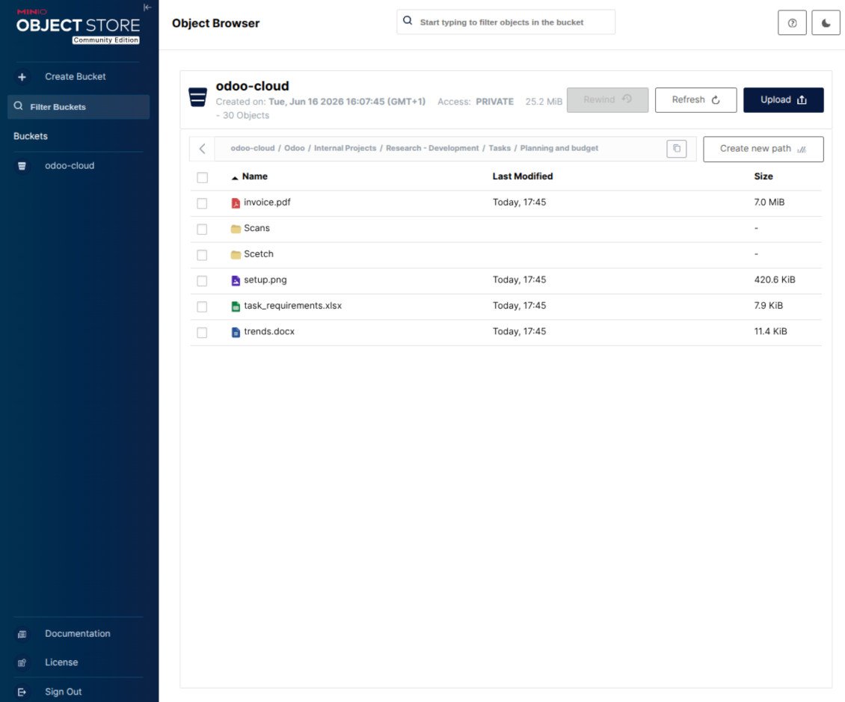Open Documentation from sidebar
This screenshot has width=845, height=702.
click(x=78, y=633)
